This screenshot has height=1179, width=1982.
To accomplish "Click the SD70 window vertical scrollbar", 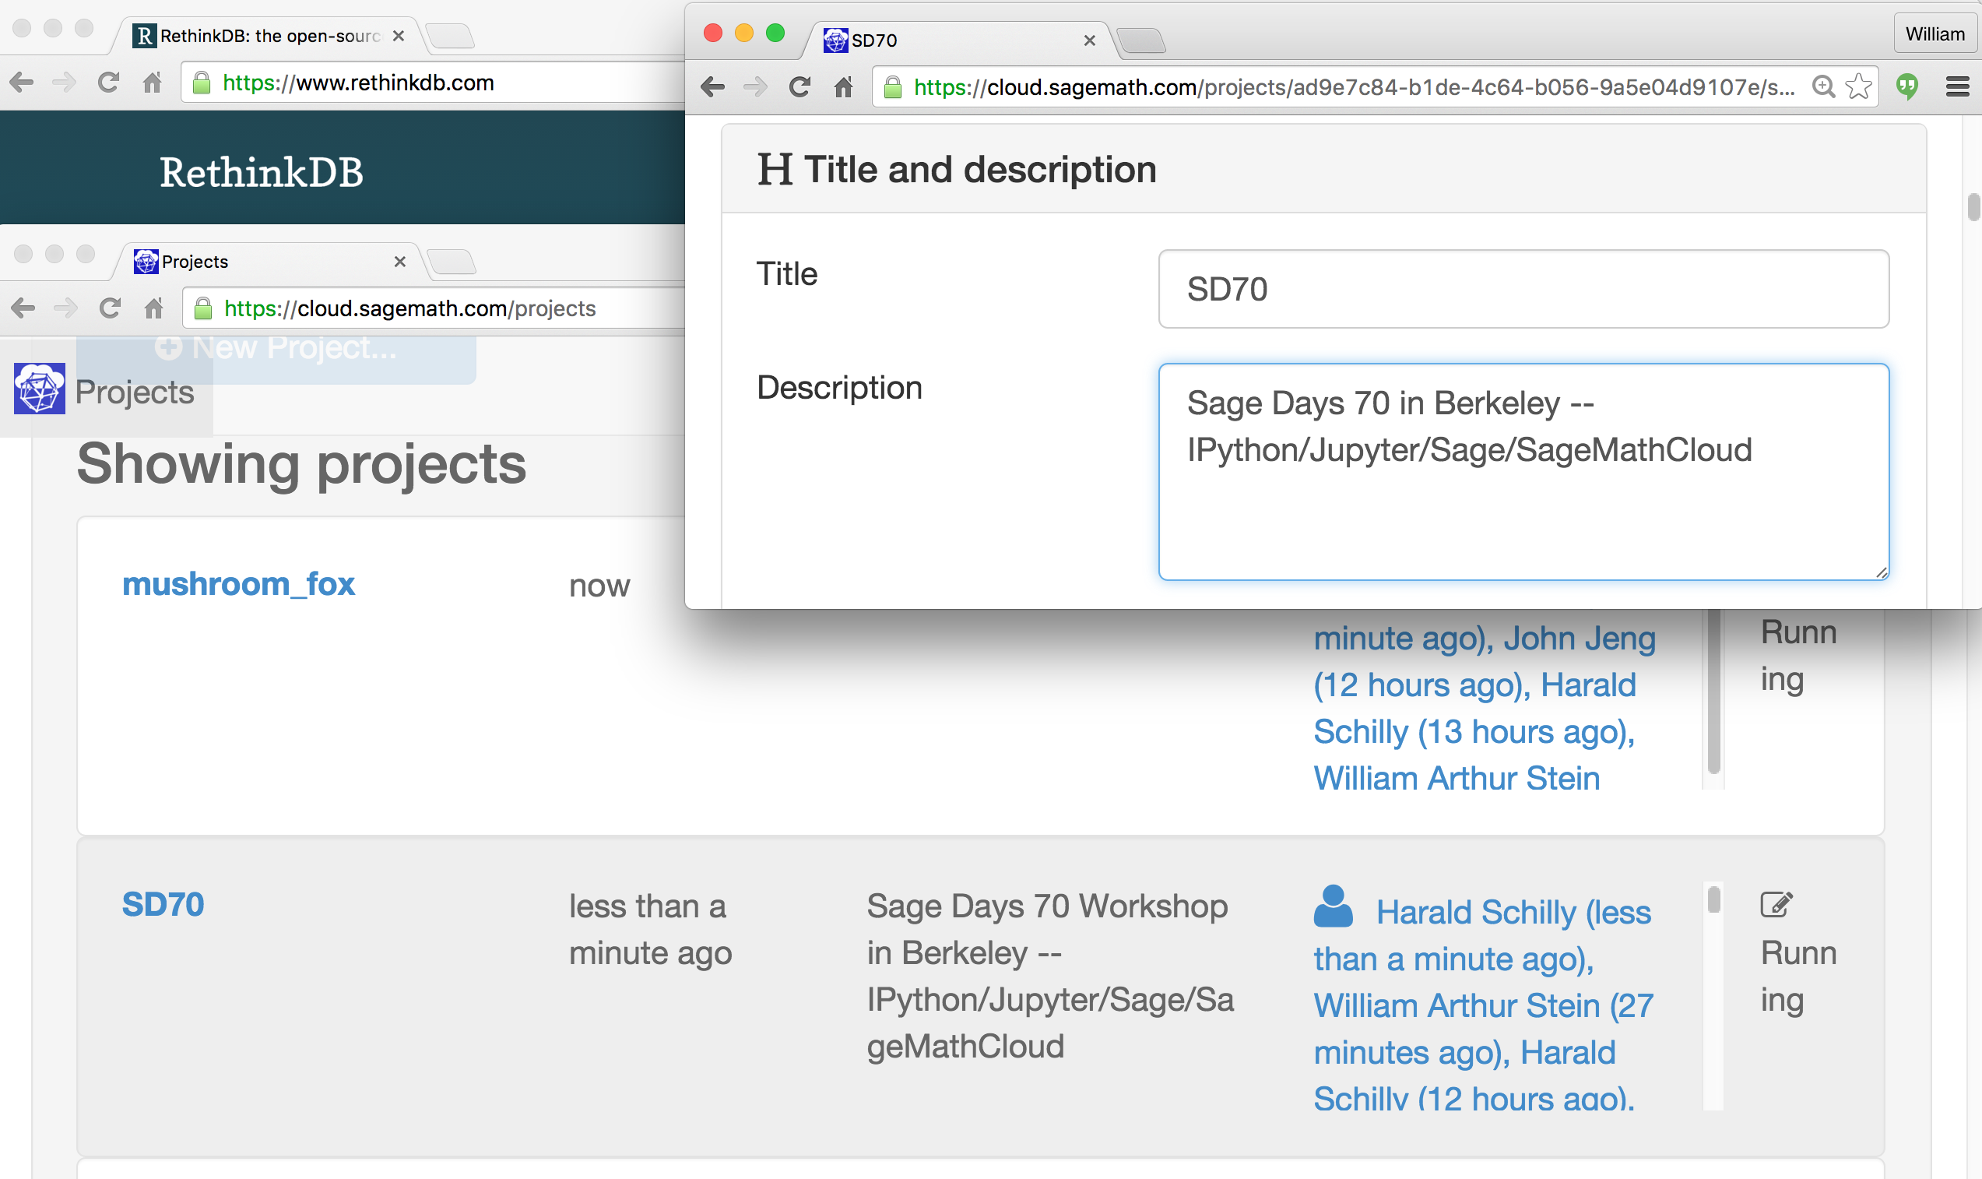I will click(1973, 208).
